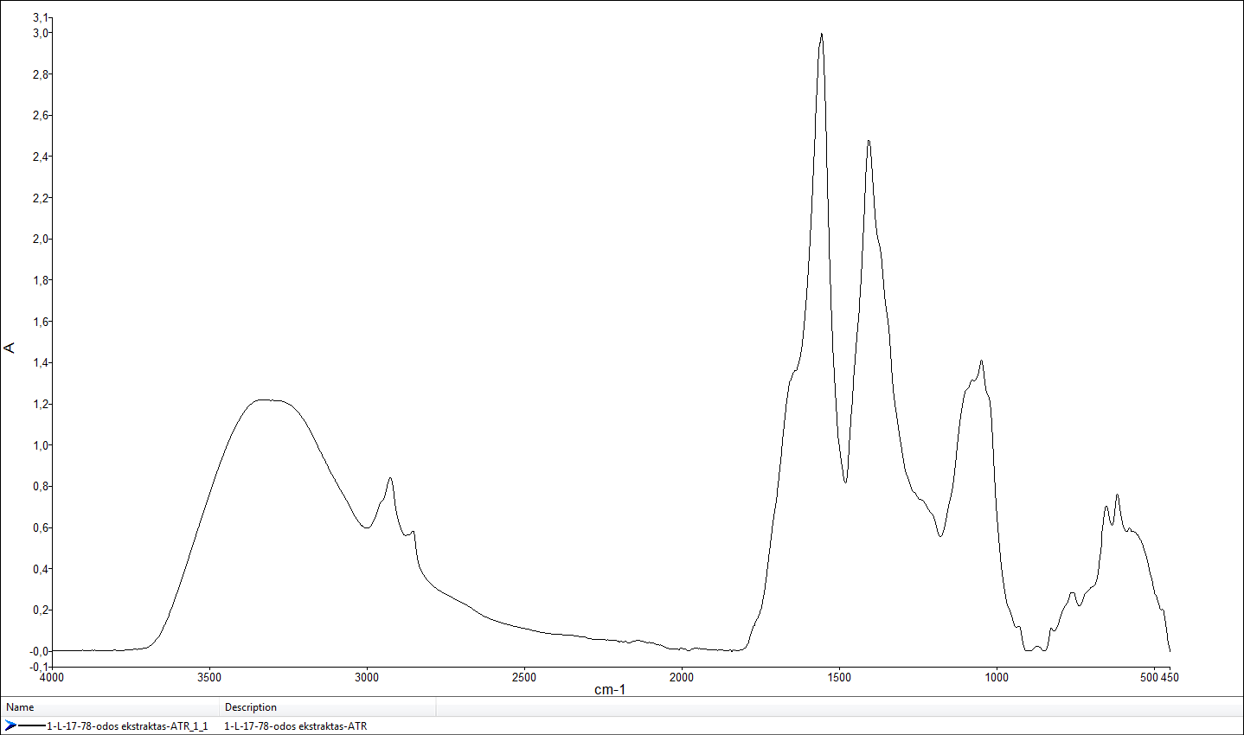
Task: Click the cm-1 x-axis unit label
Action: 610,689
